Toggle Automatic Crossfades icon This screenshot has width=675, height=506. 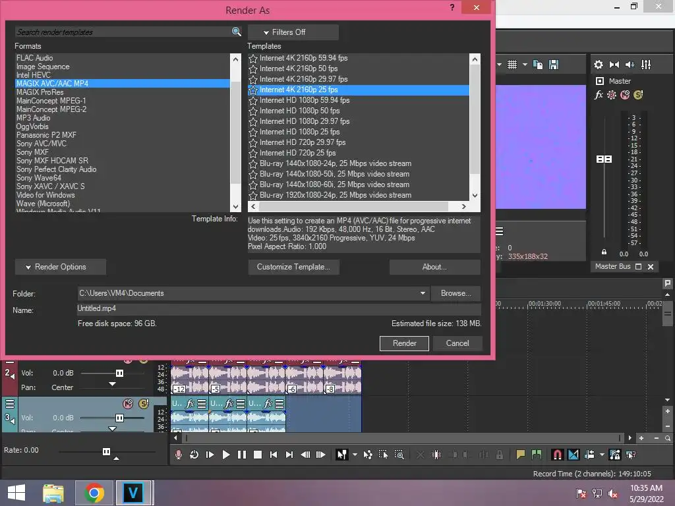click(573, 455)
